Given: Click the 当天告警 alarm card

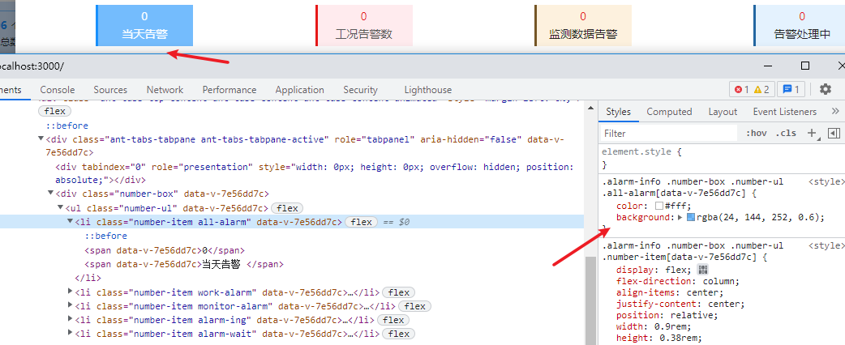Looking at the screenshot, I should [144, 25].
